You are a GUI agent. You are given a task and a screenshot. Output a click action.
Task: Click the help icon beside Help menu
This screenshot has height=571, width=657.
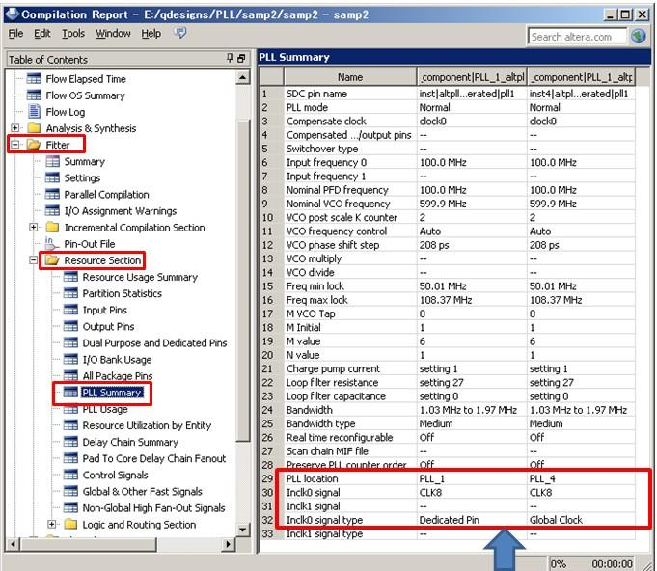click(180, 34)
